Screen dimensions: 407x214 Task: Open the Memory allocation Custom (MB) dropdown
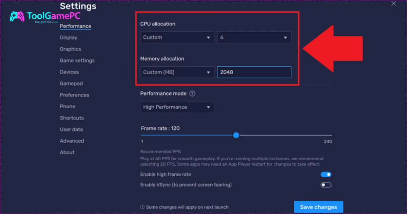177,72
